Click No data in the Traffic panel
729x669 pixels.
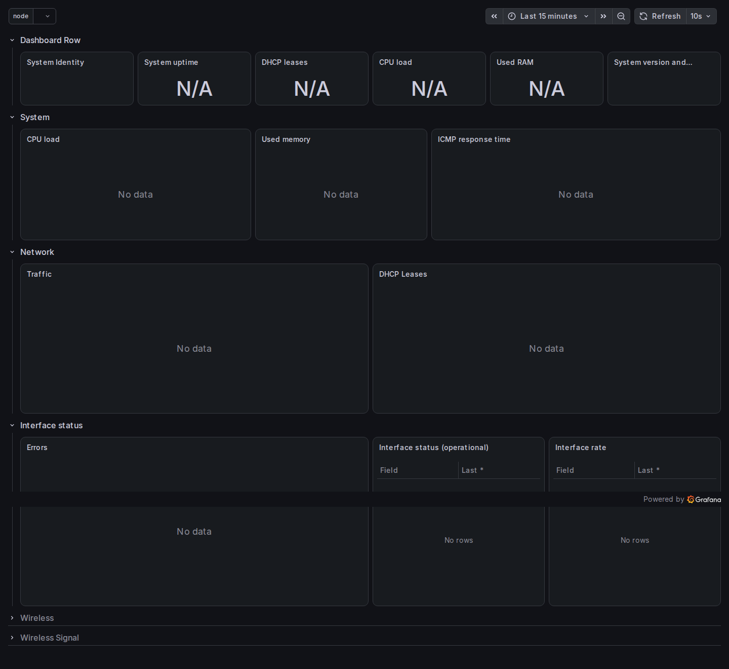(x=194, y=349)
